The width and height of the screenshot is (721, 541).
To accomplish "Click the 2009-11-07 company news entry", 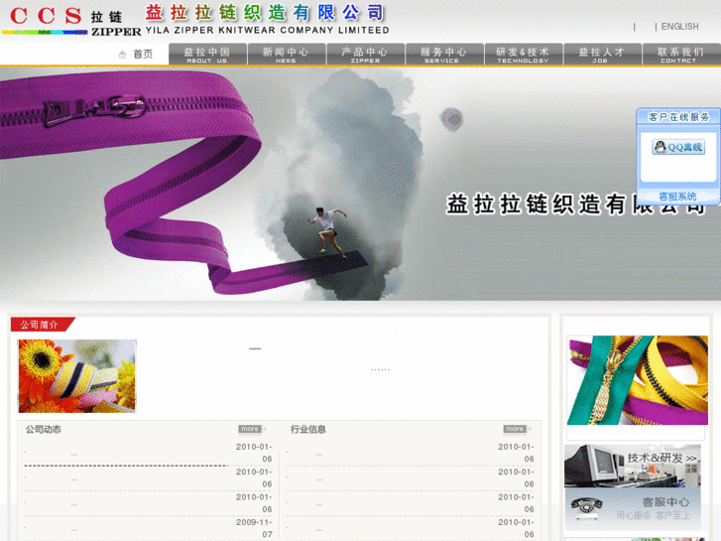I will 148,528.
